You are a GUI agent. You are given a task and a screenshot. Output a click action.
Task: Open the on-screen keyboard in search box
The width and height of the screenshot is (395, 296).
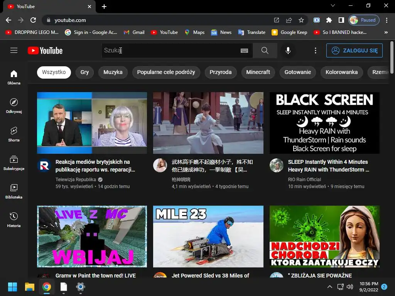pyautogui.click(x=244, y=50)
